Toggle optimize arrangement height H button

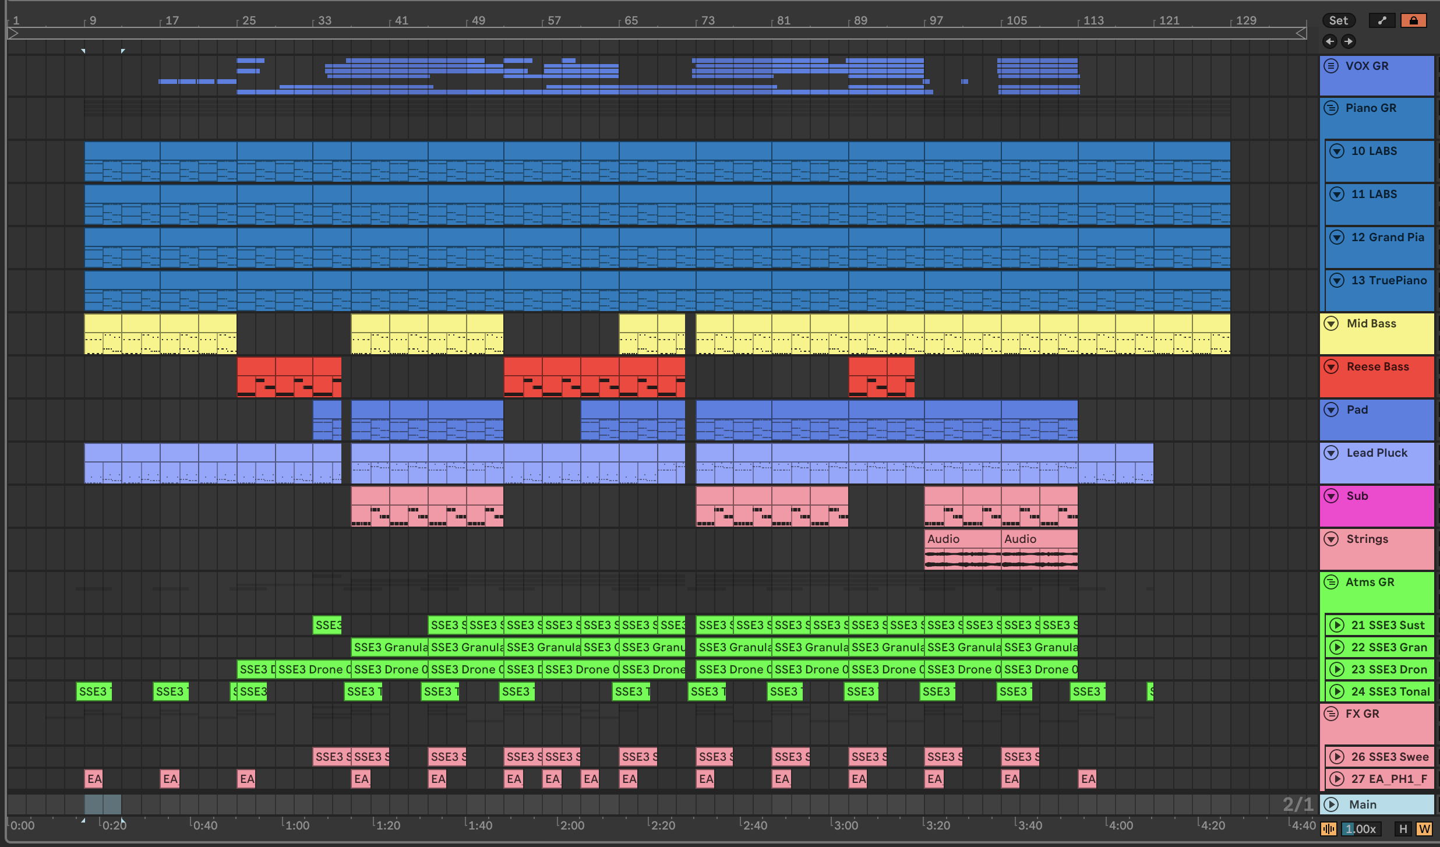tap(1403, 829)
